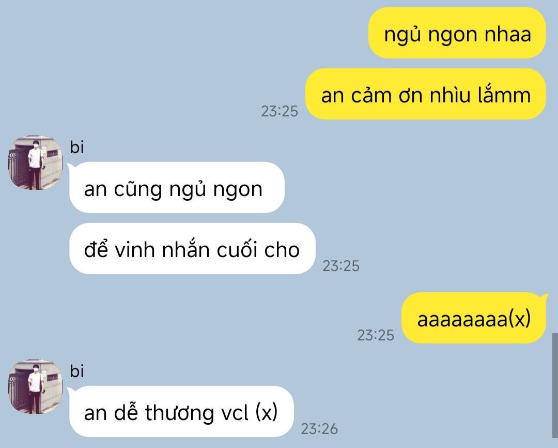
Task: Click the 23:25 time beside 'aaaaaaaa(x)'
Action: [376, 335]
